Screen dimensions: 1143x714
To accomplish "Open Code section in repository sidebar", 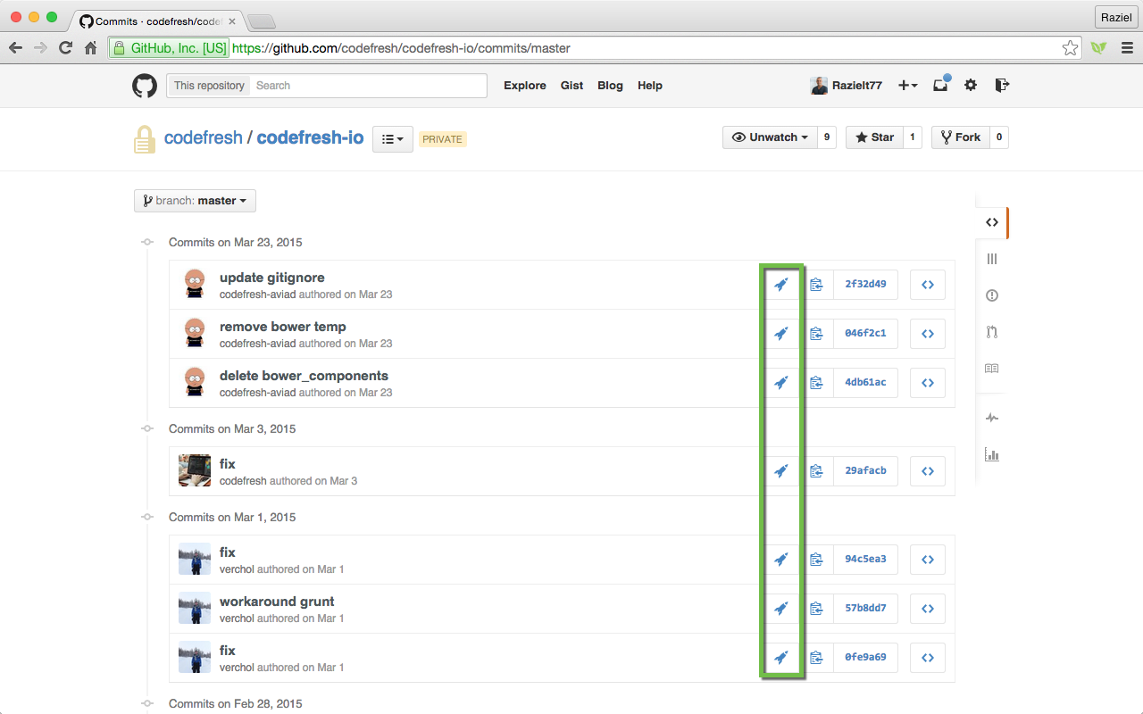I will (992, 222).
